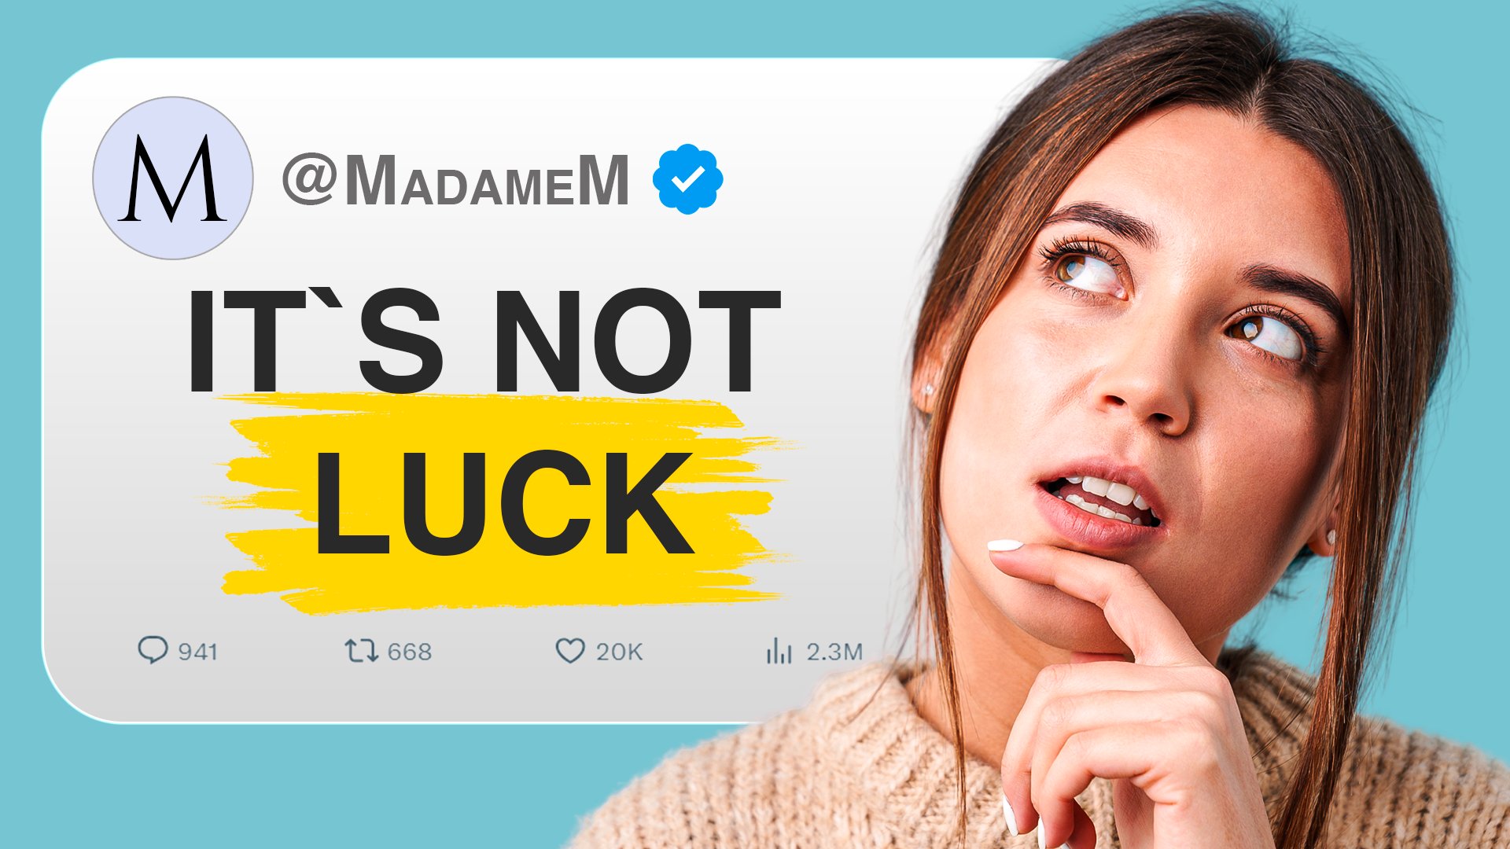
Task: Tap the retweet arrows icon
Action: point(361,650)
